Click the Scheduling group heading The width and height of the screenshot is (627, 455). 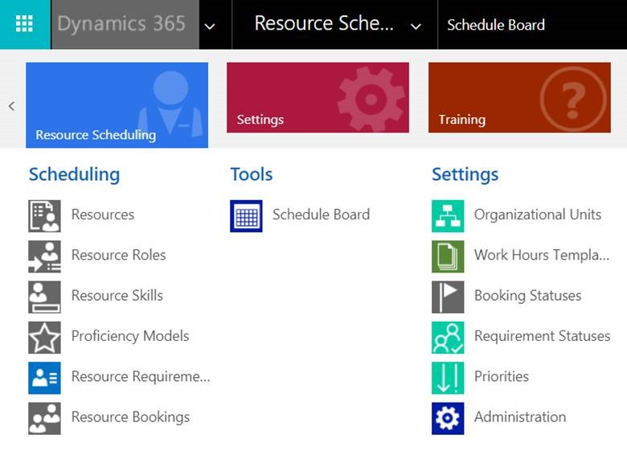(75, 174)
